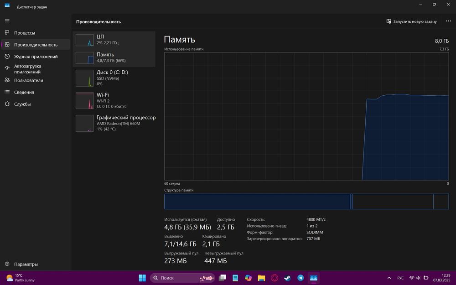Open Сведения section
Image resolution: width=456 pixels, height=285 pixels.
36,92
